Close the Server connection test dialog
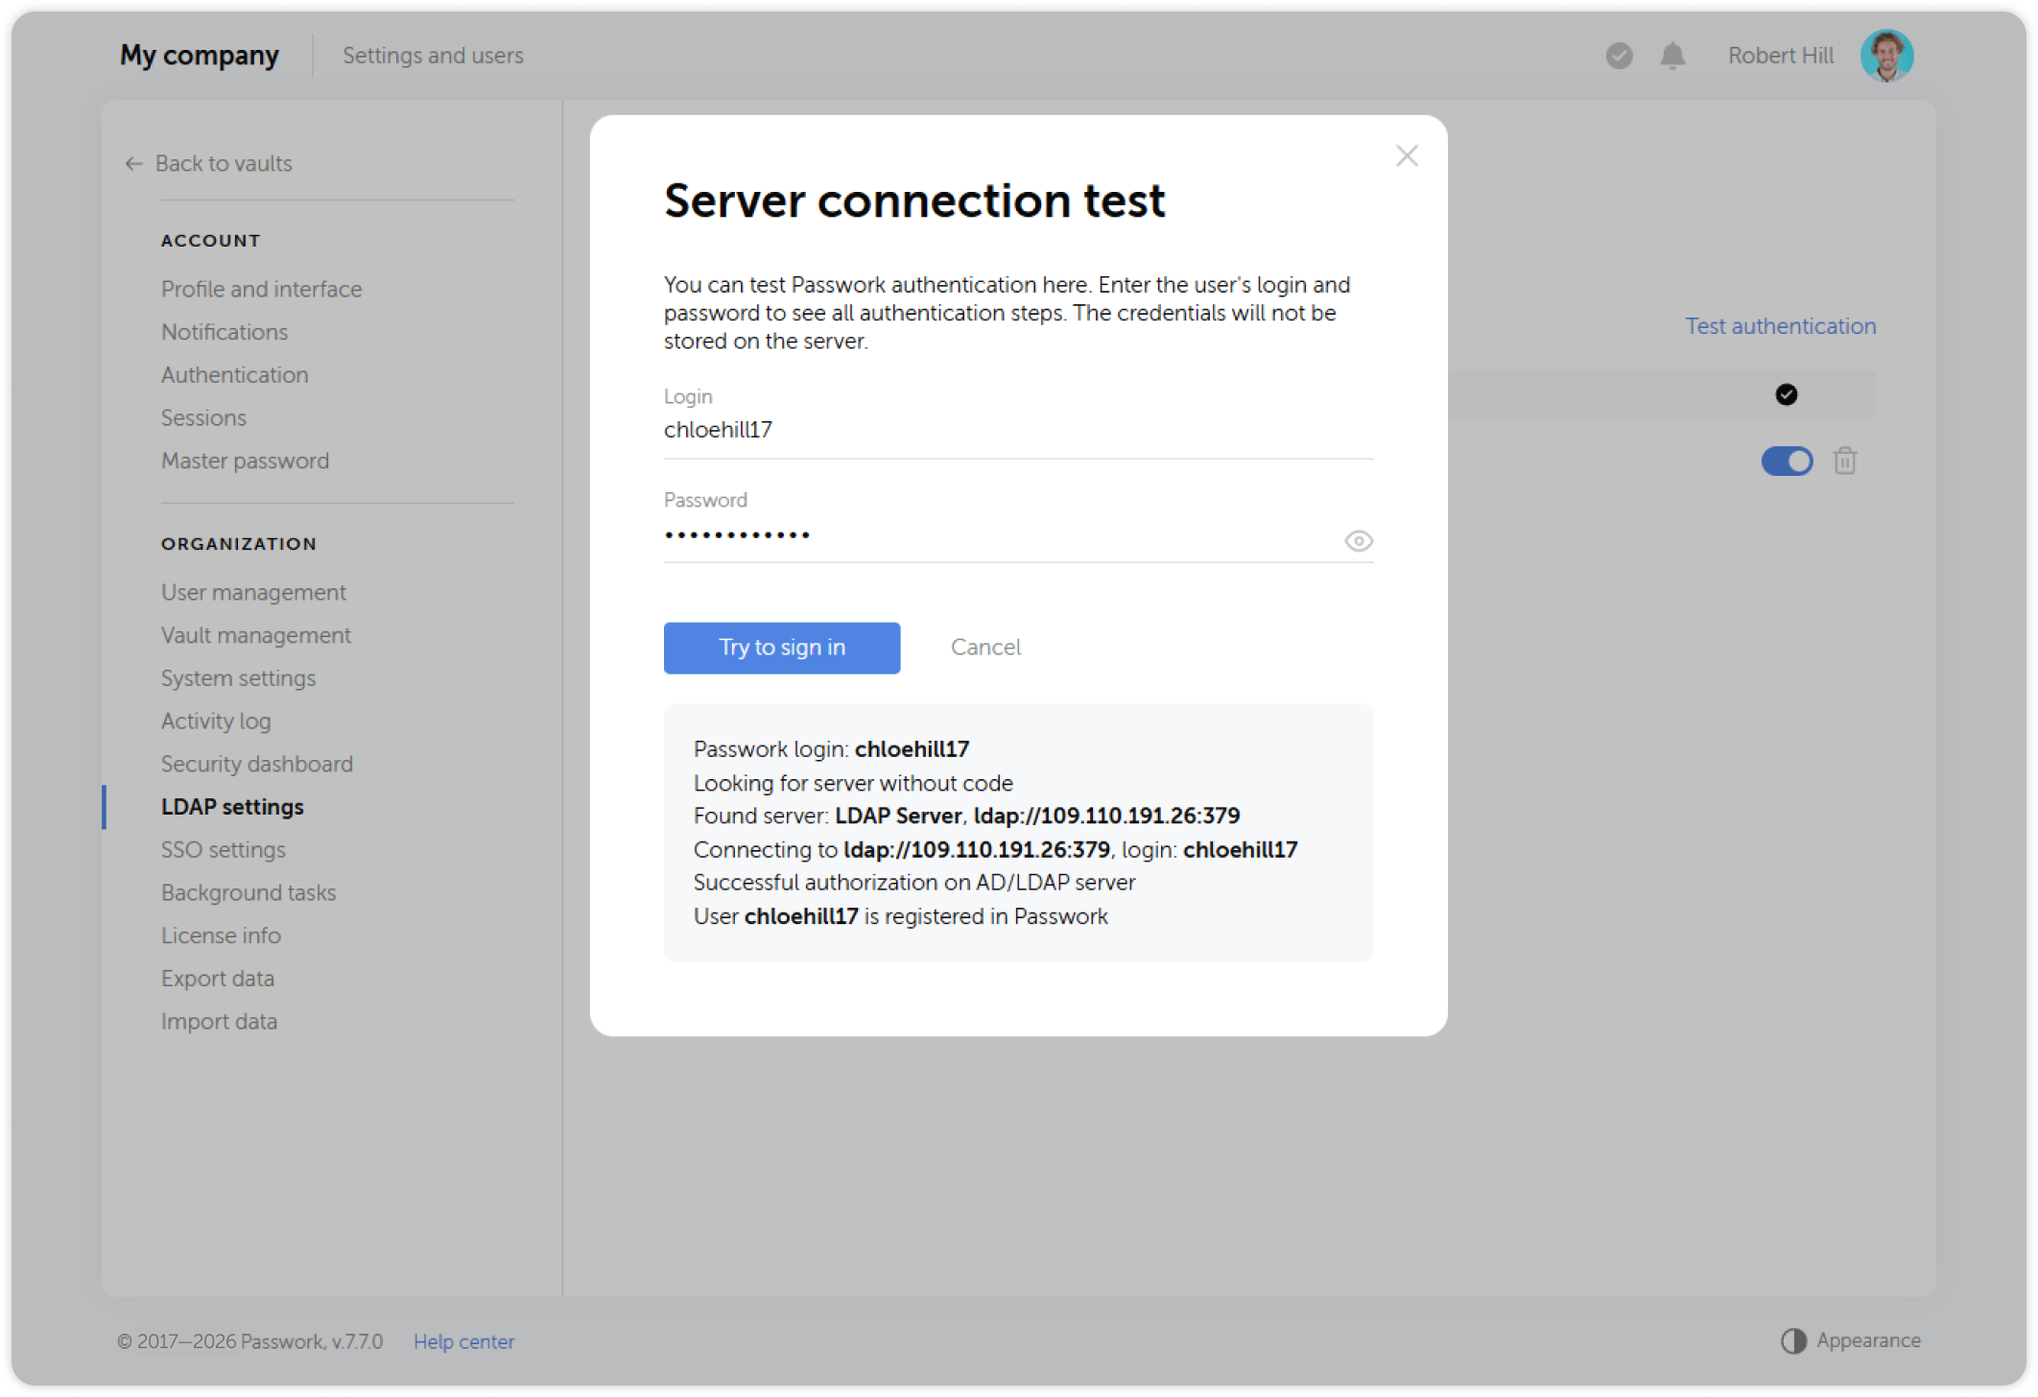Screen dimensions: 2038x1397 pyautogui.click(x=1407, y=155)
